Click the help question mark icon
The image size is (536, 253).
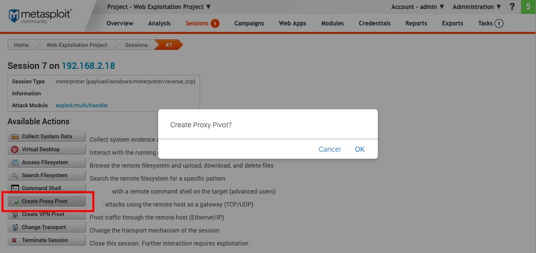click(x=512, y=7)
